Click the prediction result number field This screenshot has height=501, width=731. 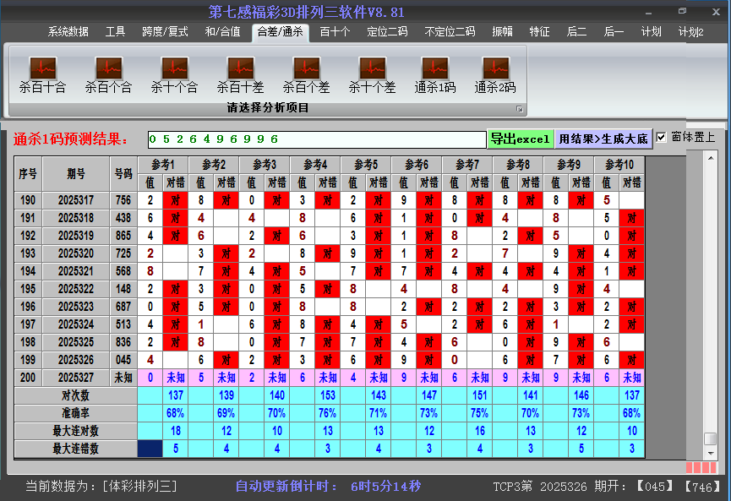coord(316,139)
